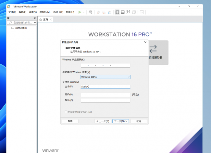The image size is (211, 153).
Task: Toggle the 自动登录(需要密码) checkbox
Action: point(66,112)
